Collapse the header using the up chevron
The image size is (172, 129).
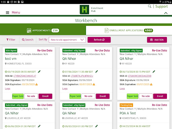[x=166, y=13]
